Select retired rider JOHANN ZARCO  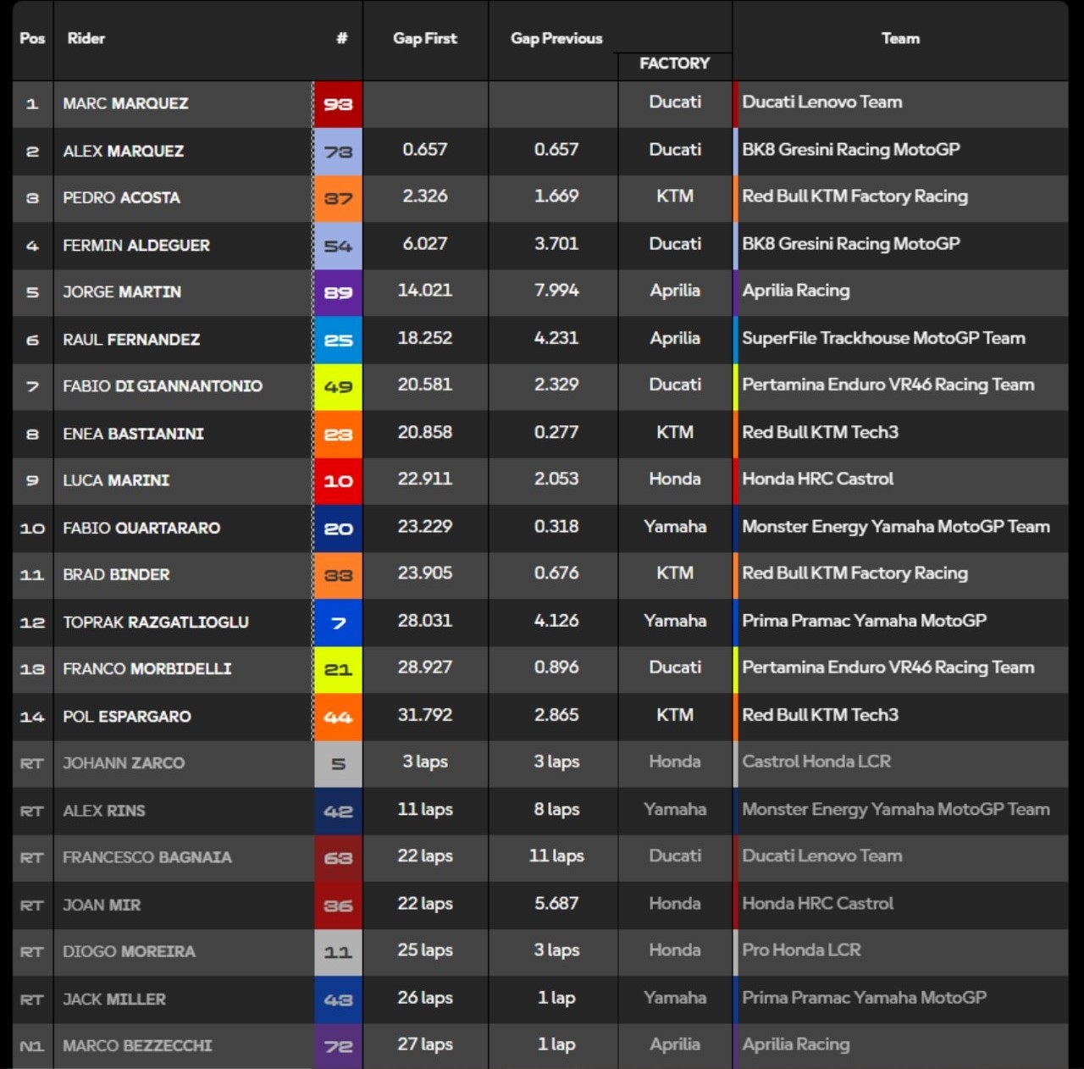[124, 763]
